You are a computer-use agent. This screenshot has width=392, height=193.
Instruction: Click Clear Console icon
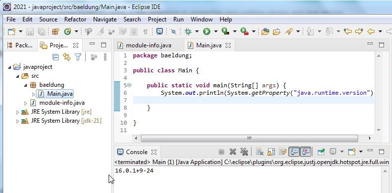pos(260,152)
